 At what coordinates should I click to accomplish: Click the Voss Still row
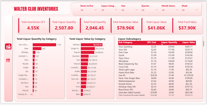157,50
